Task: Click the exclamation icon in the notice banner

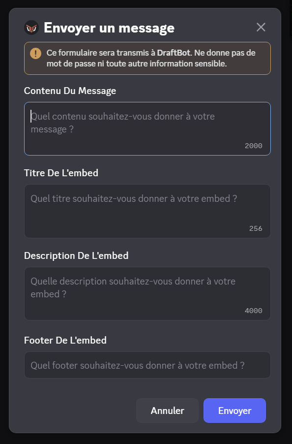Action: click(x=35, y=53)
